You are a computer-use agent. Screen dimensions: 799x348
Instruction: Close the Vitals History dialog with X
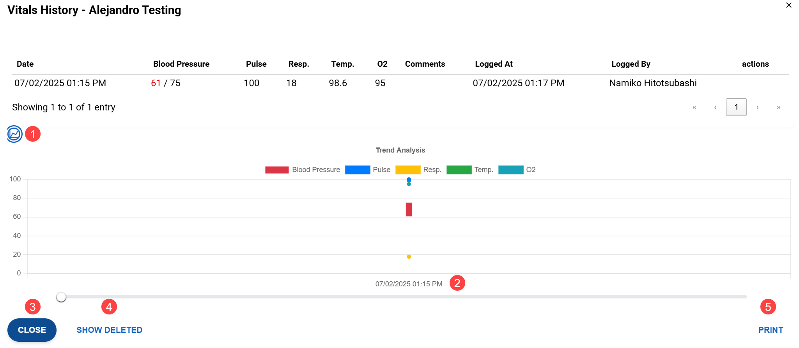[788, 5]
